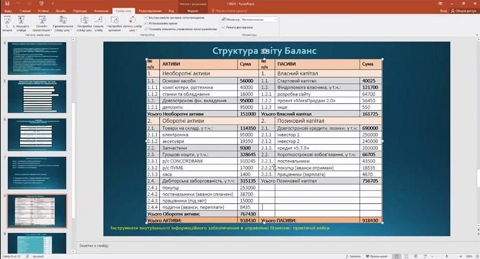This screenshot has height=259, width=480.
Task: Toggle 'Режим докладчика' checkbox
Action: (x=223, y=27)
